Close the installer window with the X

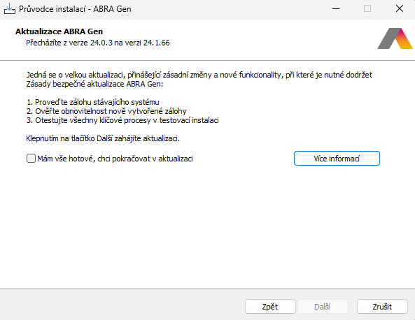click(x=400, y=8)
